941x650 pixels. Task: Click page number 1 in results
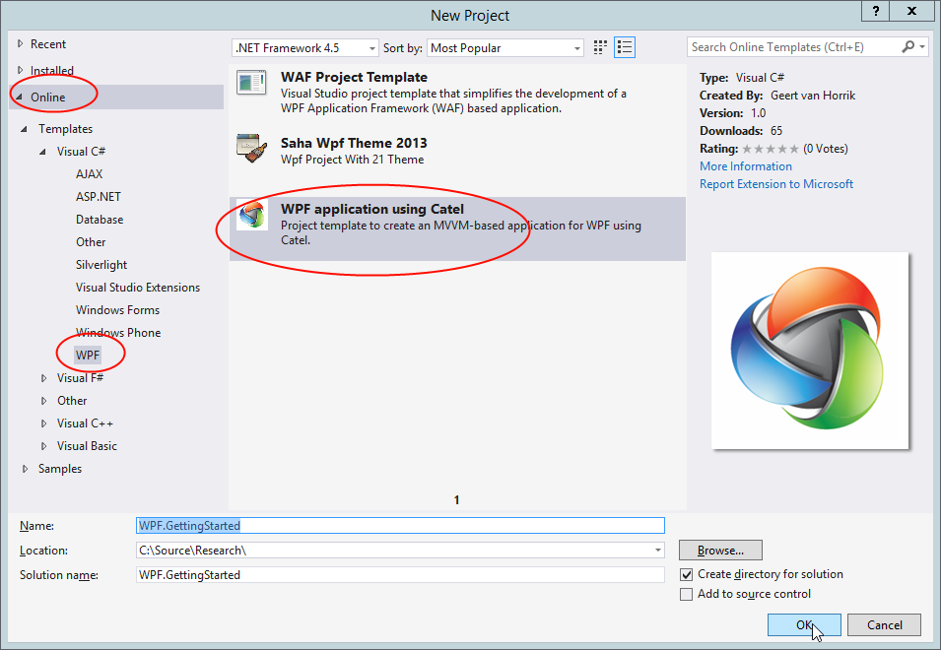pyautogui.click(x=456, y=499)
